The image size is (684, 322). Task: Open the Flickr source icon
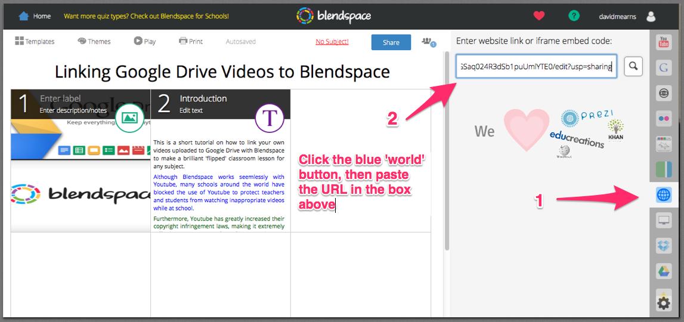(x=664, y=118)
